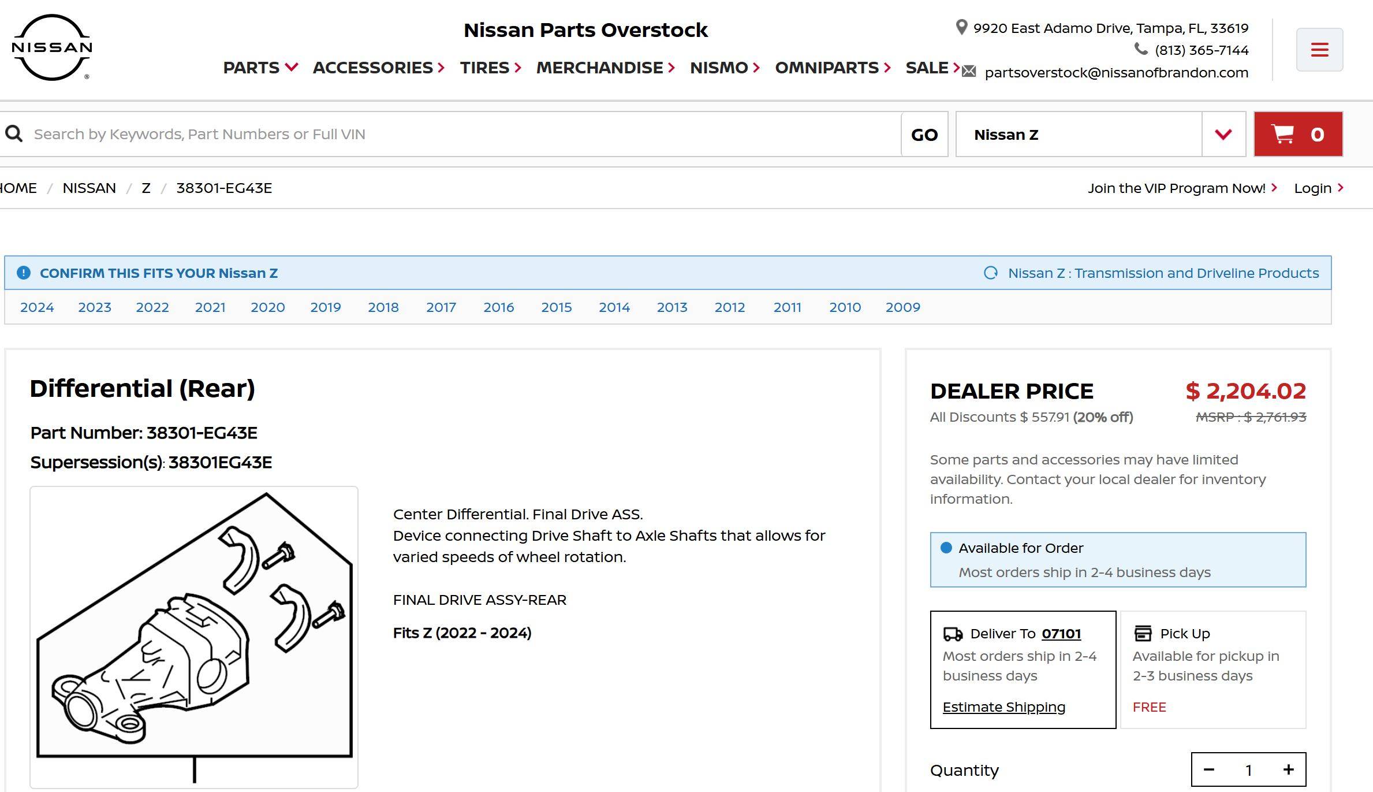Select model year 2021

point(210,307)
